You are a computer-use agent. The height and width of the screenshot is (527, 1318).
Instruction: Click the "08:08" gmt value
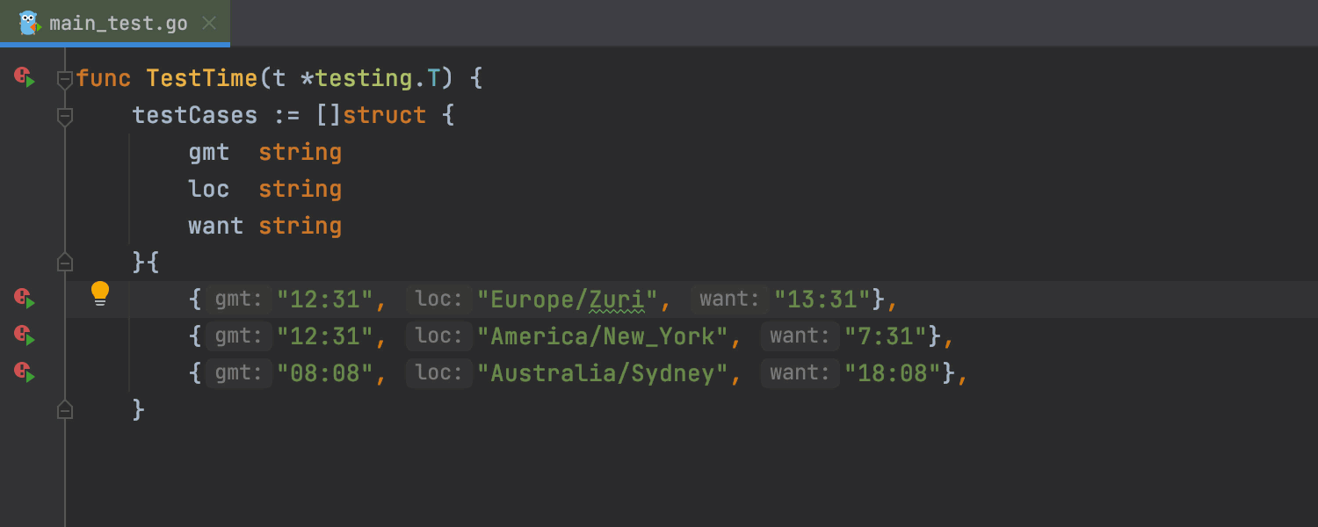[x=325, y=373]
